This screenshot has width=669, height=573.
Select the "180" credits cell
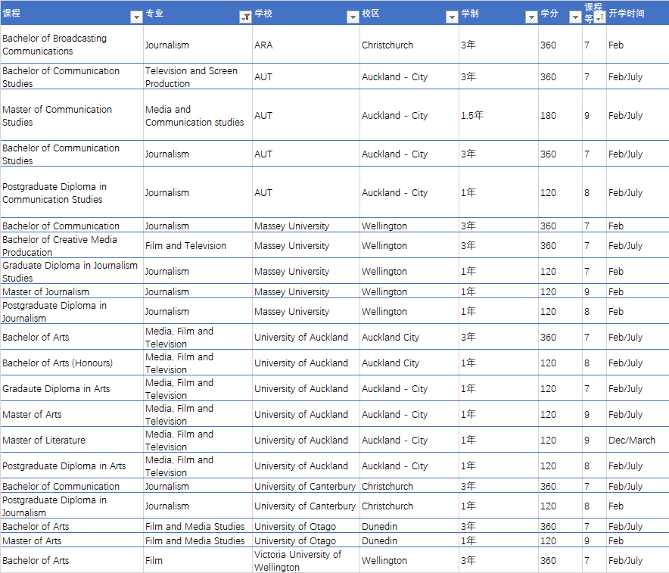click(560, 115)
